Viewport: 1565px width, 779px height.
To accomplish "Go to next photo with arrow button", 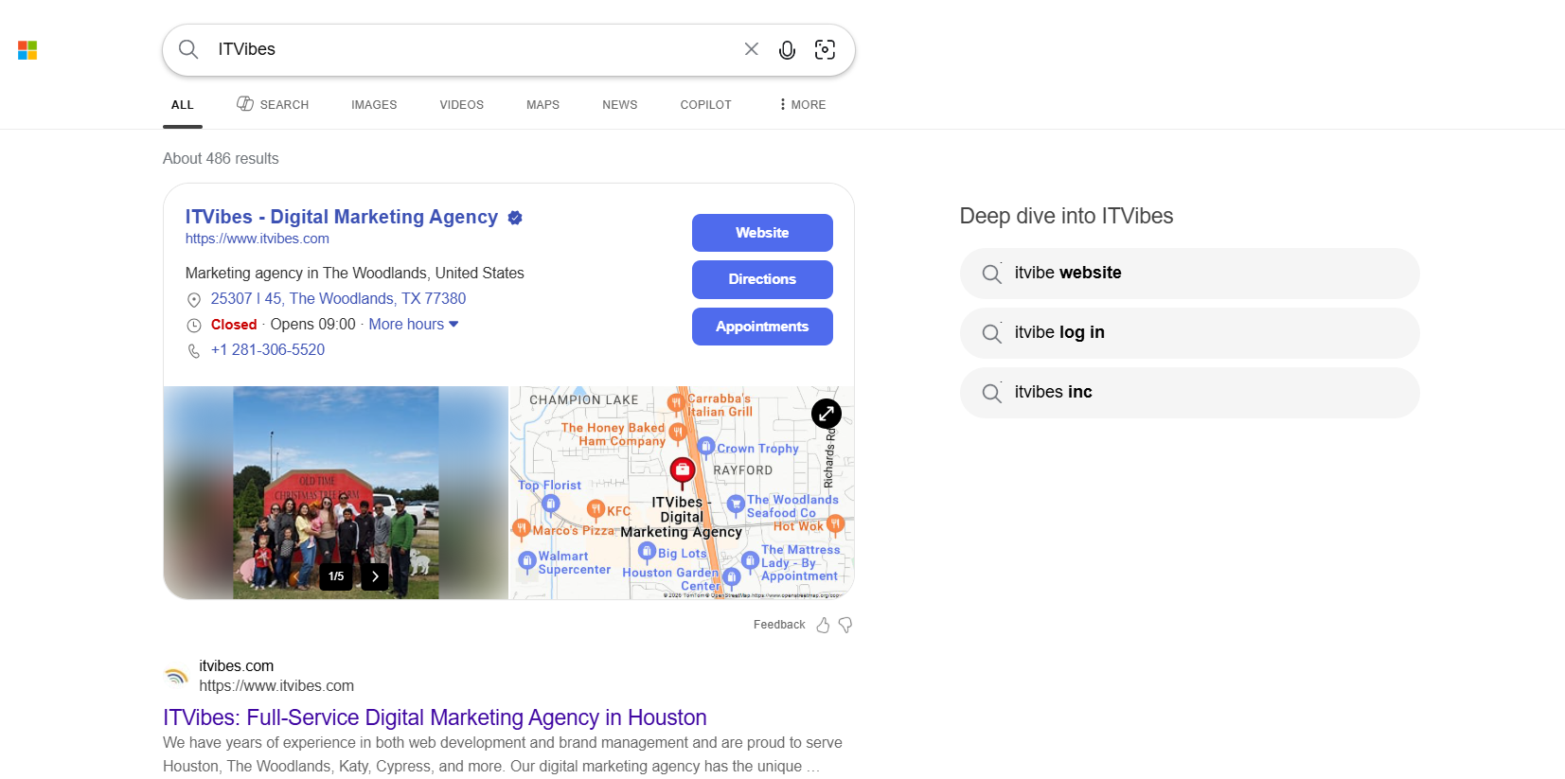I will tap(375, 575).
